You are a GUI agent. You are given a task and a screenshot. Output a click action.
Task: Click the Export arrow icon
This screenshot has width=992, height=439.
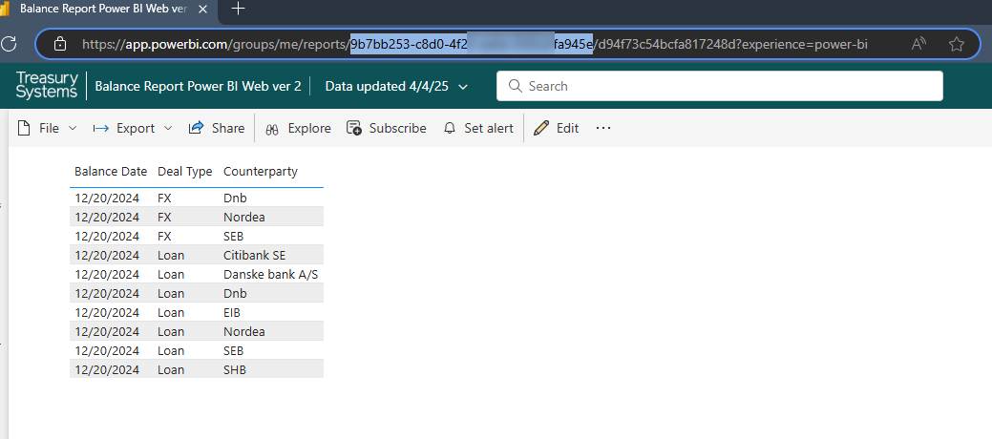click(x=100, y=128)
